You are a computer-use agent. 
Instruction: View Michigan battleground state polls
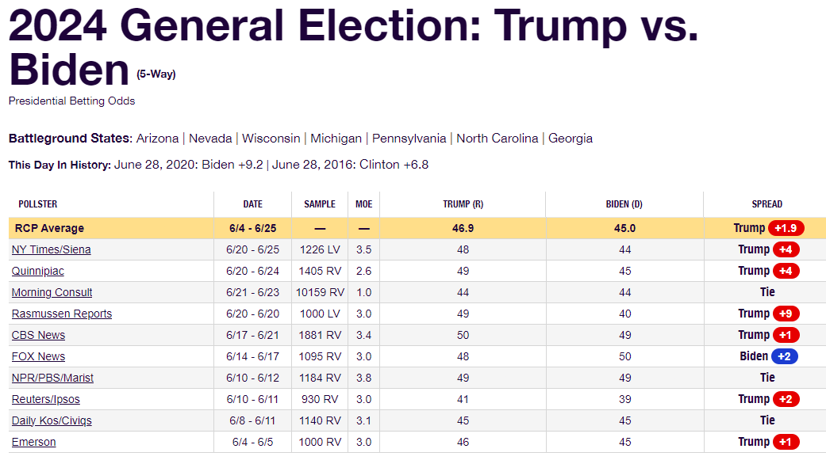point(336,138)
